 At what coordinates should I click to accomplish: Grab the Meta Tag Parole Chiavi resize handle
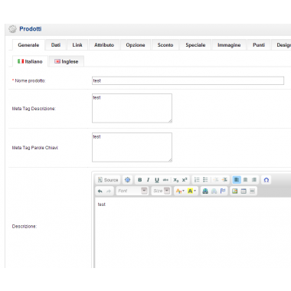[170, 160]
